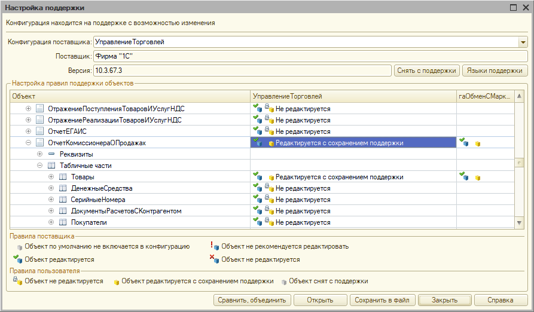The height and width of the screenshot is (312, 534).
Task: Select 'Не редактируется' text in ОтчетЕГАИС row
Action: (303, 131)
